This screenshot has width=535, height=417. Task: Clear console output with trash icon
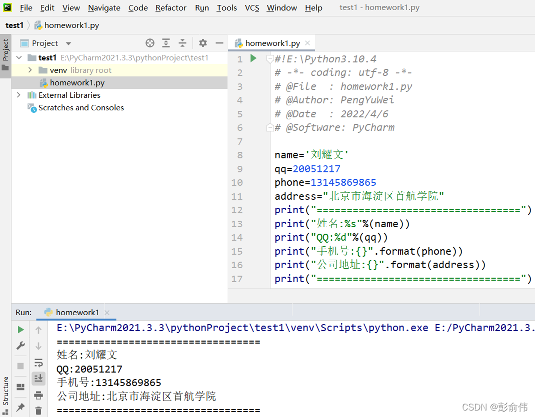(x=38, y=411)
